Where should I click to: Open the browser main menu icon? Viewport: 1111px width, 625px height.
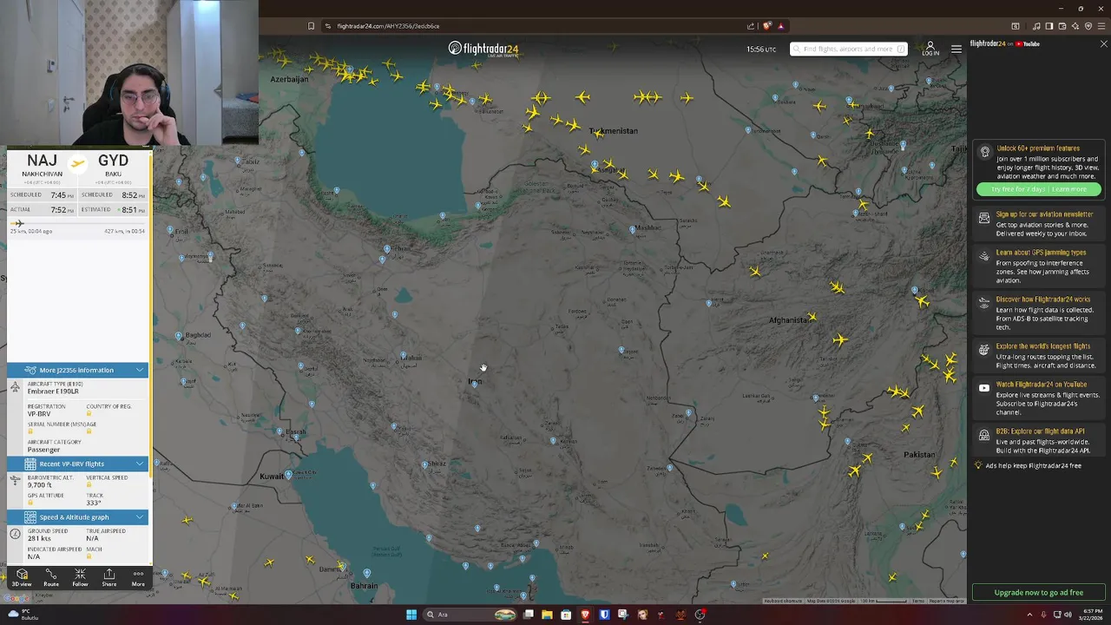click(1101, 26)
